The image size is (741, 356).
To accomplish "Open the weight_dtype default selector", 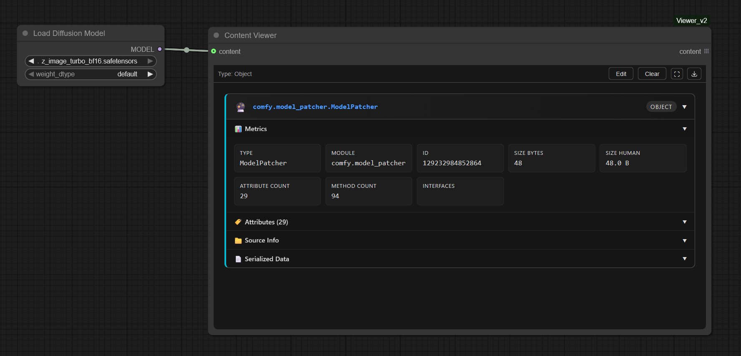I will click(x=91, y=74).
